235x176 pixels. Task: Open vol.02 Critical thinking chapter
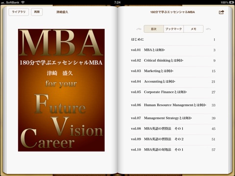coord(173,61)
